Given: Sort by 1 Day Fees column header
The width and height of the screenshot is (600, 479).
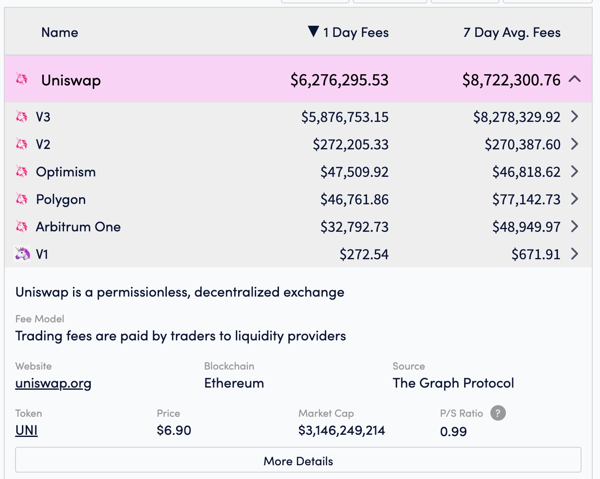Looking at the screenshot, I should click(356, 33).
